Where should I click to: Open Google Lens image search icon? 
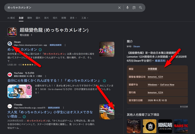[134, 8]
